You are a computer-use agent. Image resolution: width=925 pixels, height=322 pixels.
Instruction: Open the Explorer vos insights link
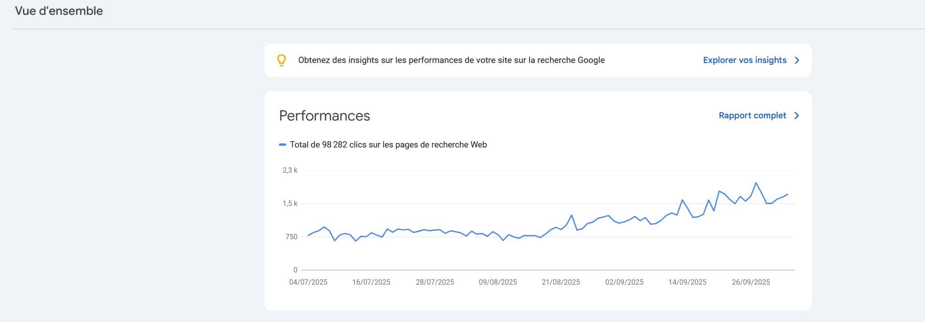click(745, 60)
